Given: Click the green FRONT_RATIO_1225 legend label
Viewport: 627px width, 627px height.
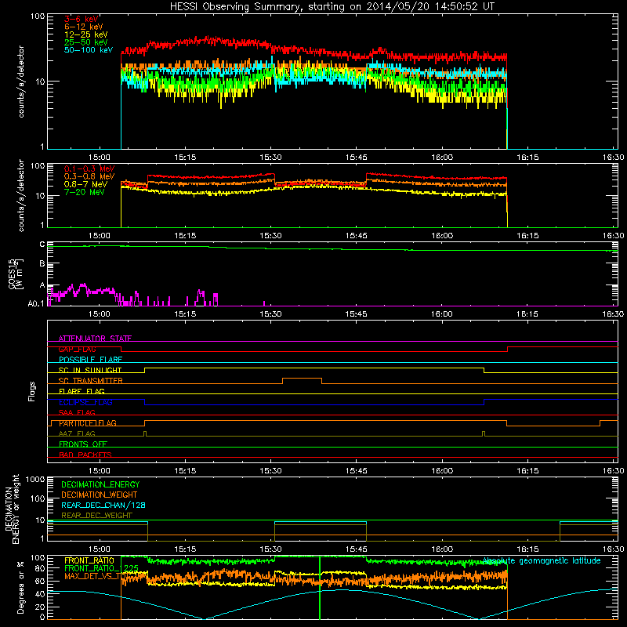Looking at the screenshot, I should coord(102,568).
